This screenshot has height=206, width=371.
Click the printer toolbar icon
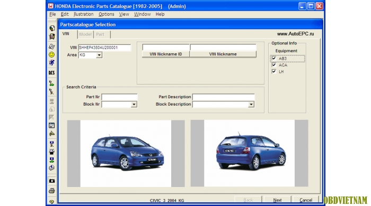click(52, 191)
